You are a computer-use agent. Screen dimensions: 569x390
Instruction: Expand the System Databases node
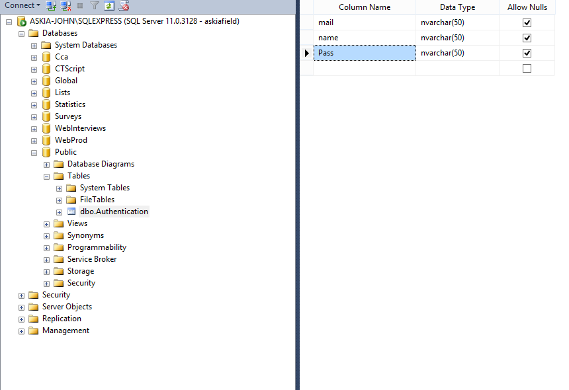(x=34, y=45)
